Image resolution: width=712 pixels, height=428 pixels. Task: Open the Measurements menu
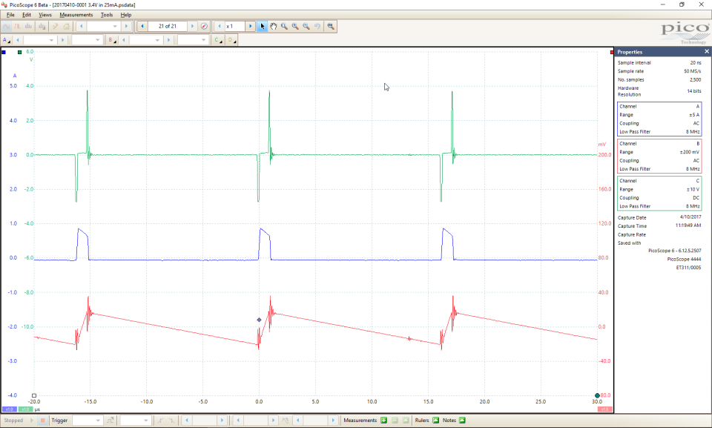[x=76, y=15]
